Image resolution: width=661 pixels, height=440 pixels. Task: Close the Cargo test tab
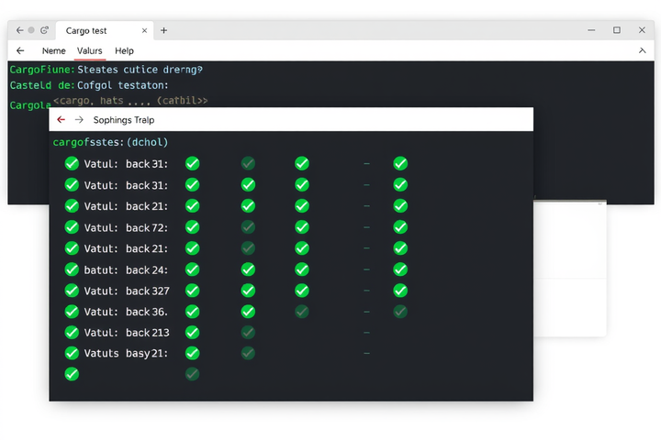click(144, 30)
